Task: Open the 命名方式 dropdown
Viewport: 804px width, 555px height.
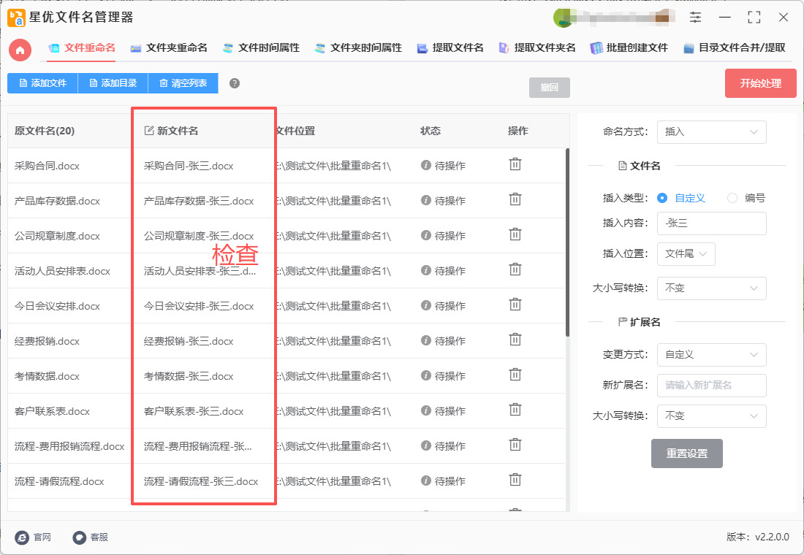Action: [x=711, y=132]
